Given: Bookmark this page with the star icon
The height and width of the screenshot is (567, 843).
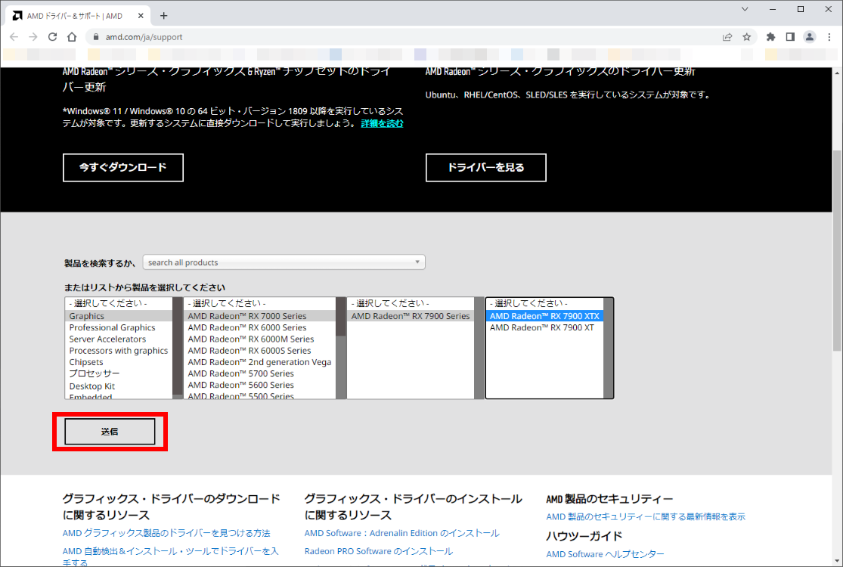Looking at the screenshot, I should (x=747, y=37).
